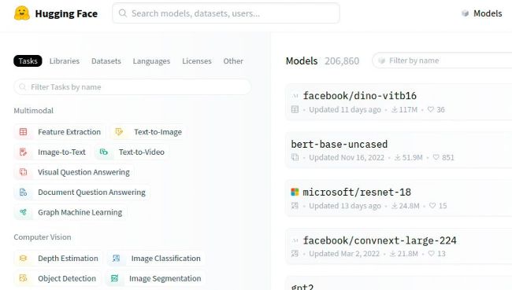The image size is (512, 290).
Task: Click the Meta logo beside dino-vitb16
Action: 295,96
